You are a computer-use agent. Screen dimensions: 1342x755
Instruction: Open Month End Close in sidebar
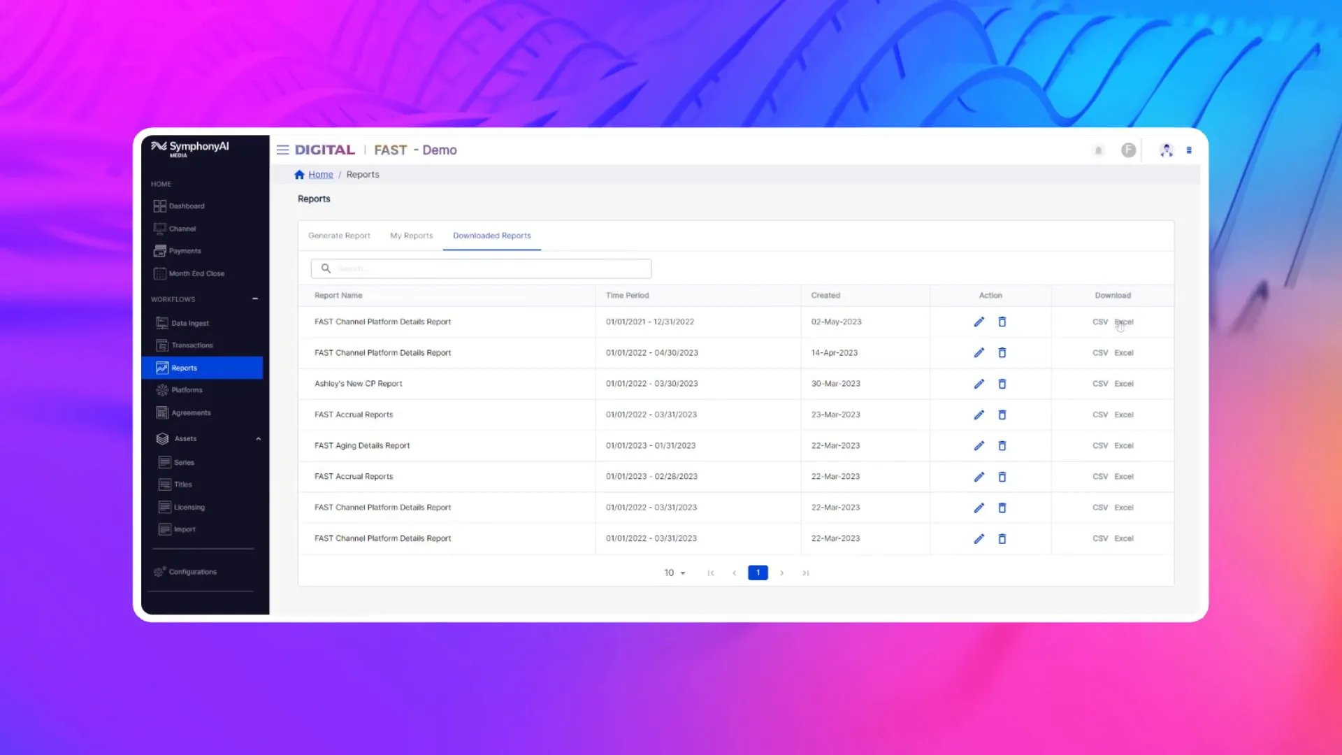tap(189, 273)
